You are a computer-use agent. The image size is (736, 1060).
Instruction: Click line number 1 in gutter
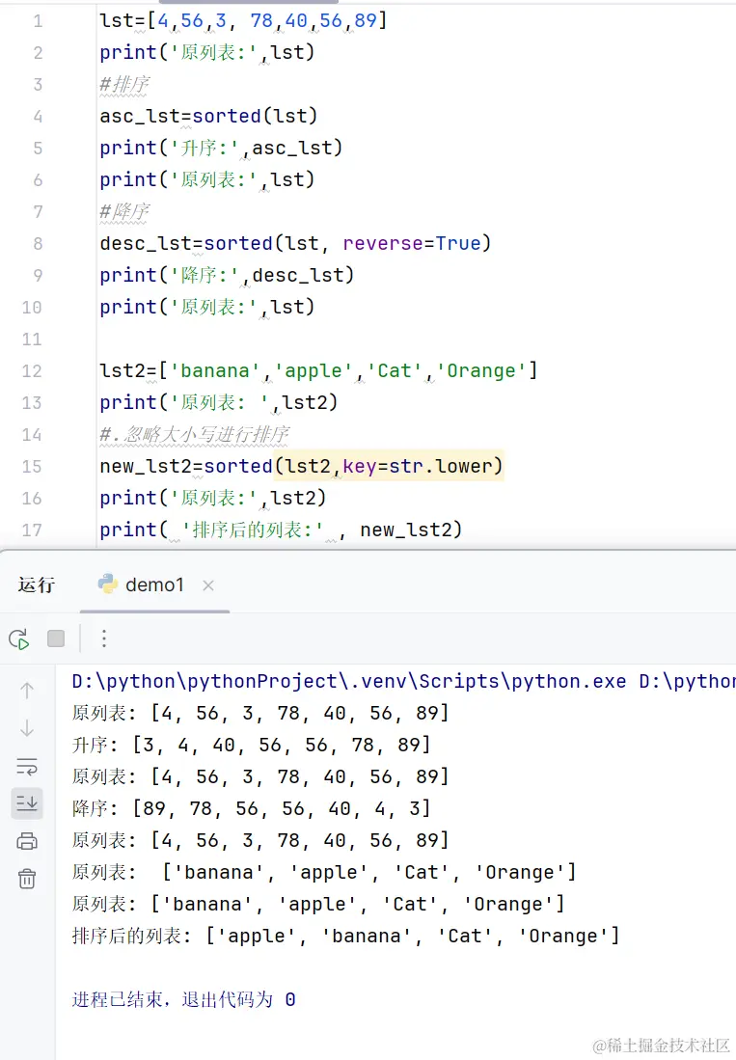[x=38, y=21]
